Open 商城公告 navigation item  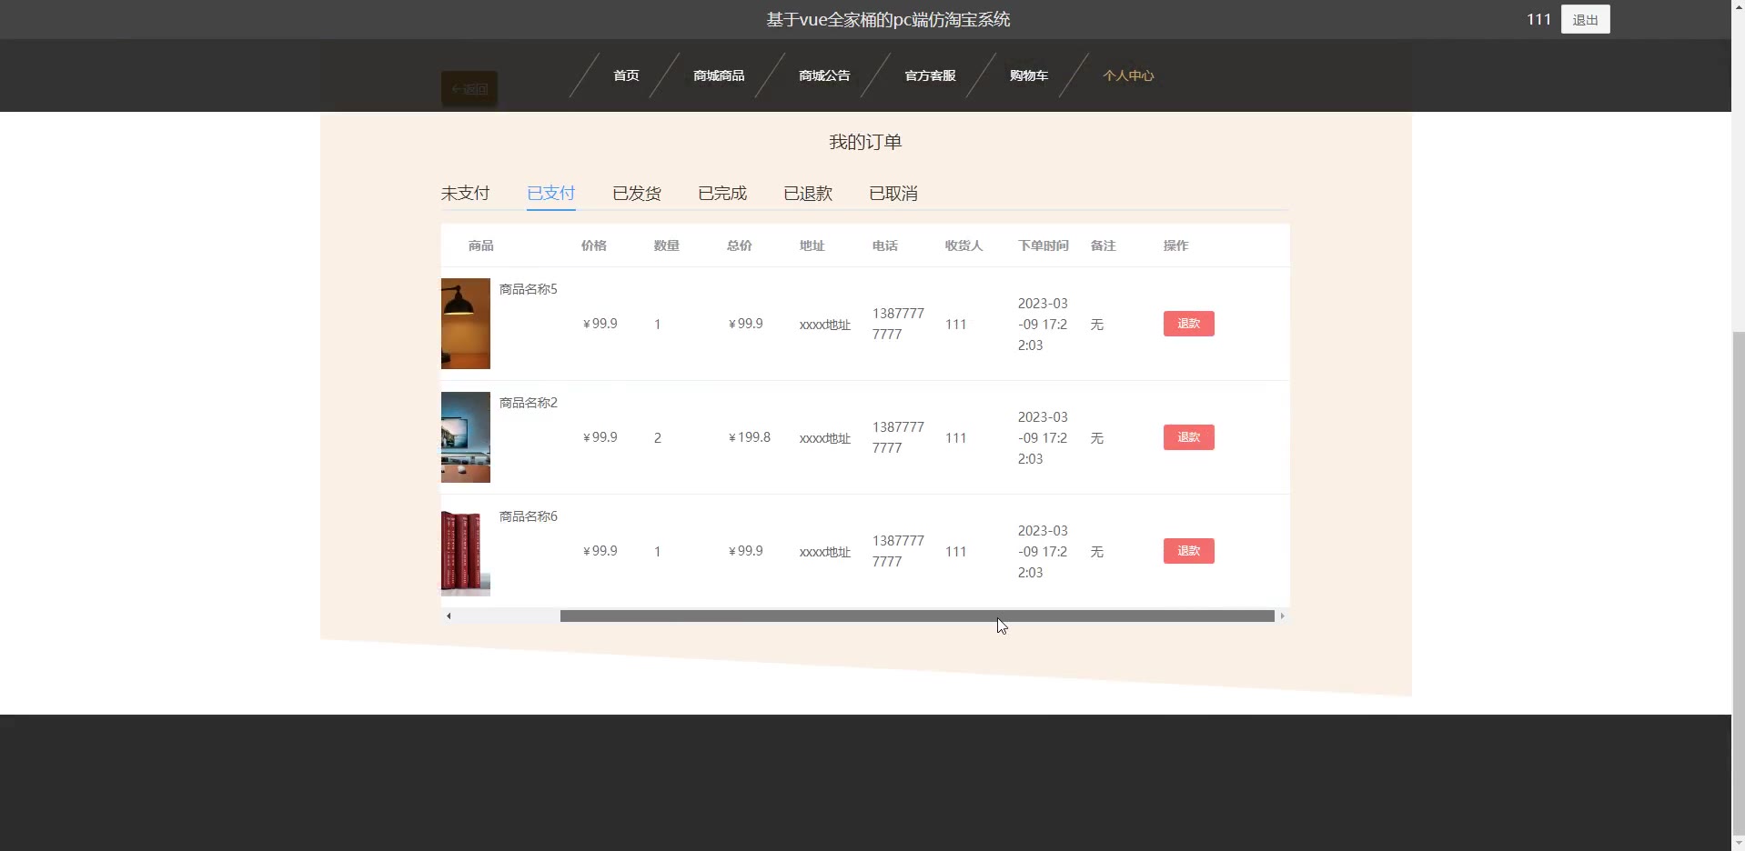tap(824, 75)
